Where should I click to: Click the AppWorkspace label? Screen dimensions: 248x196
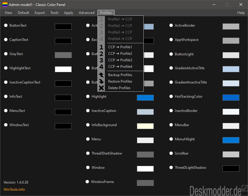(187, 40)
